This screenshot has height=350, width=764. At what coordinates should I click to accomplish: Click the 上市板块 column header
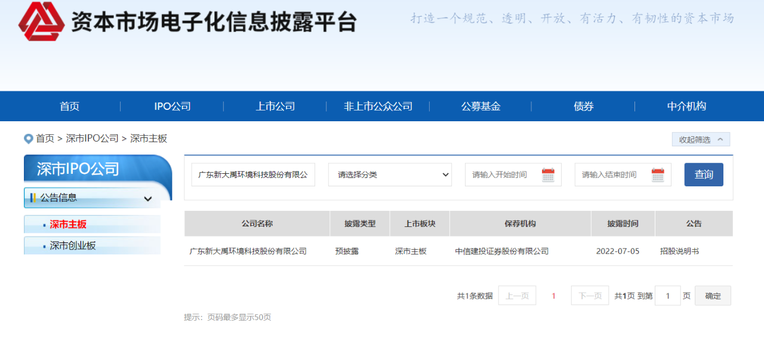(x=420, y=223)
